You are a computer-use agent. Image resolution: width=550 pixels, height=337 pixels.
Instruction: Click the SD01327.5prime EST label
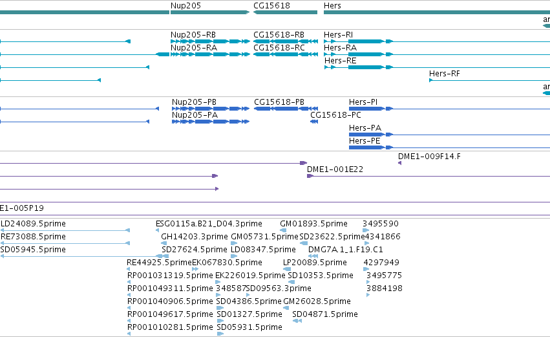pos(249,315)
